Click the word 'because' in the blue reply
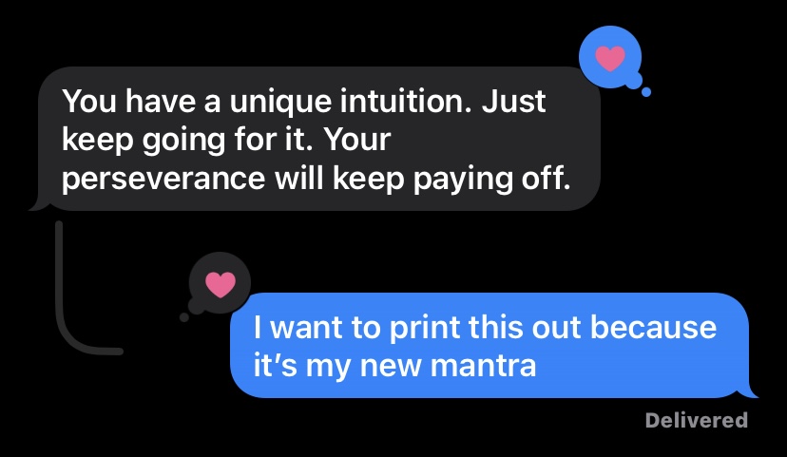This screenshot has width=787, height=457. click(x=653, y=327)
